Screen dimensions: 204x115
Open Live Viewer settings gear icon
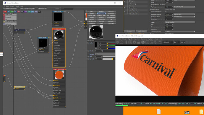point(134,42)
